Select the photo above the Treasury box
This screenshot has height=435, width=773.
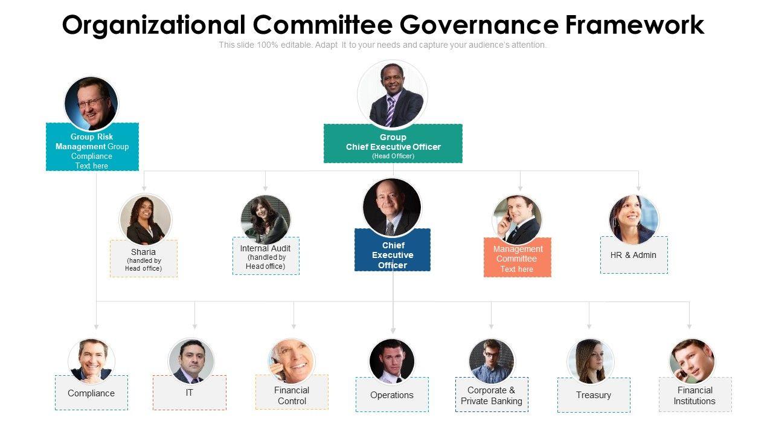point(590,361)
